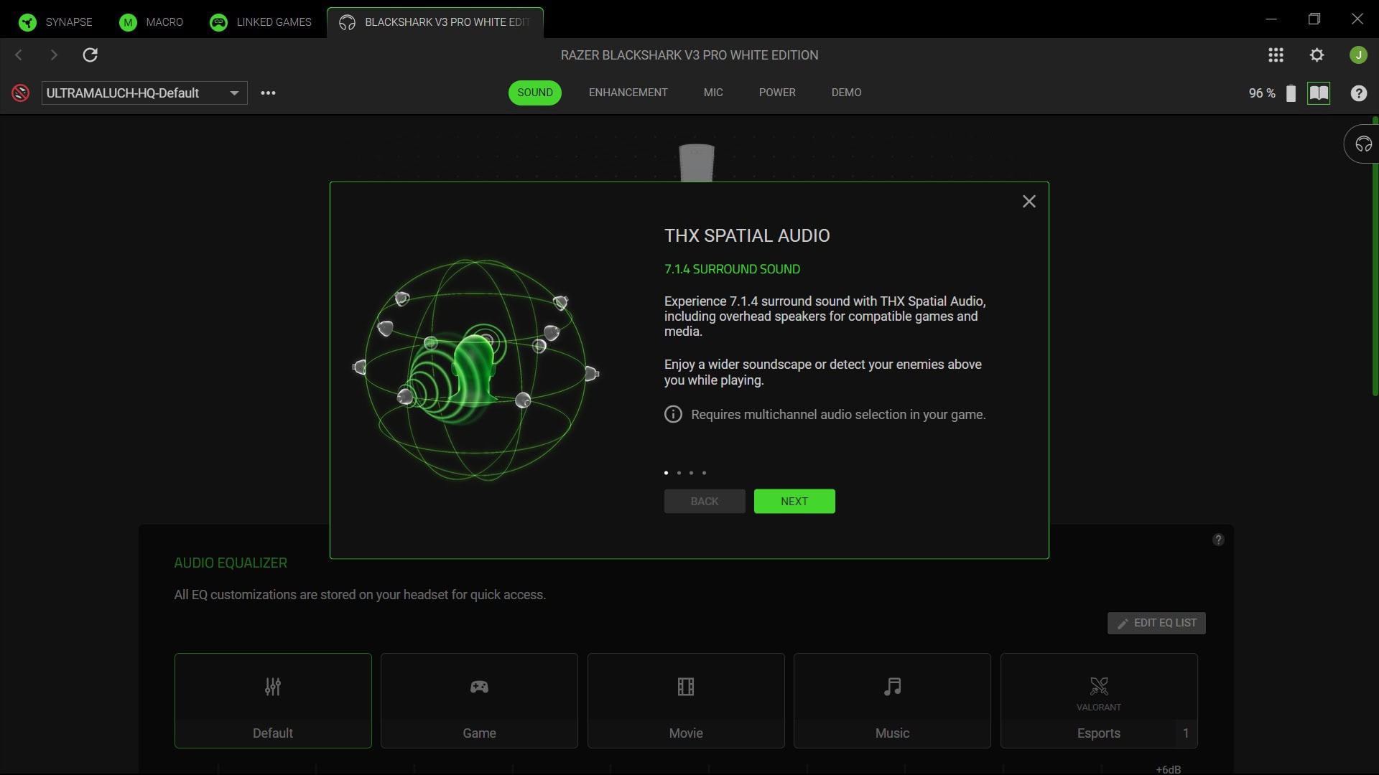Viewport: 1379px width, 775px height.
Task: Select the Game EQ preset
Action: (479, 700)
